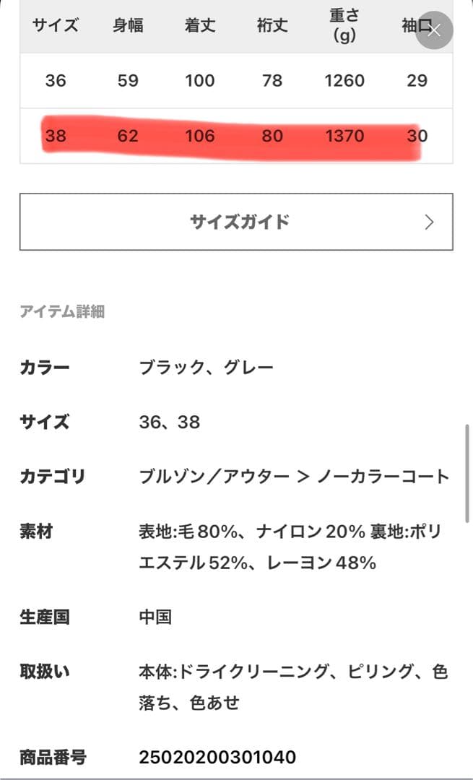This screenshot has height=780, width=473.
Task: Click the 素材 material description text
Action: click(x=289, y=547)
